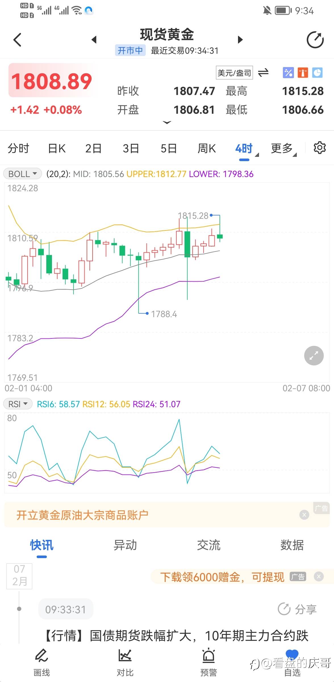
Task: Open the RSI indicator dropdown
Action: click(x=18, y=404)
